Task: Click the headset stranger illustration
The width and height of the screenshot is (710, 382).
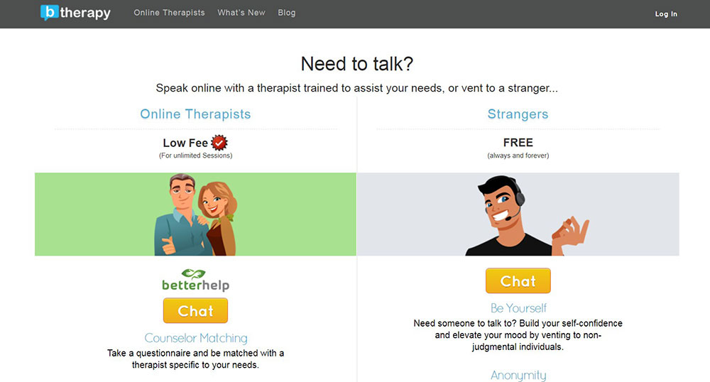Action: tap(528, 215)
